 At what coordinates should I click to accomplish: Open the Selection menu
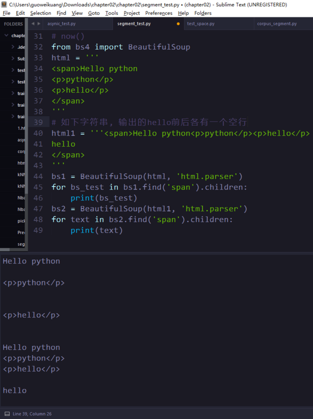point(41,13)
